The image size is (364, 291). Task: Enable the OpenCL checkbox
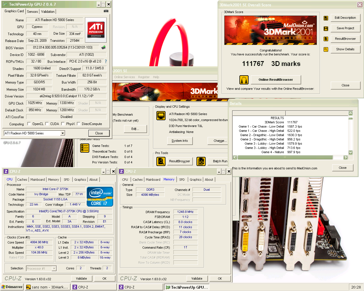tap(29, 124)
